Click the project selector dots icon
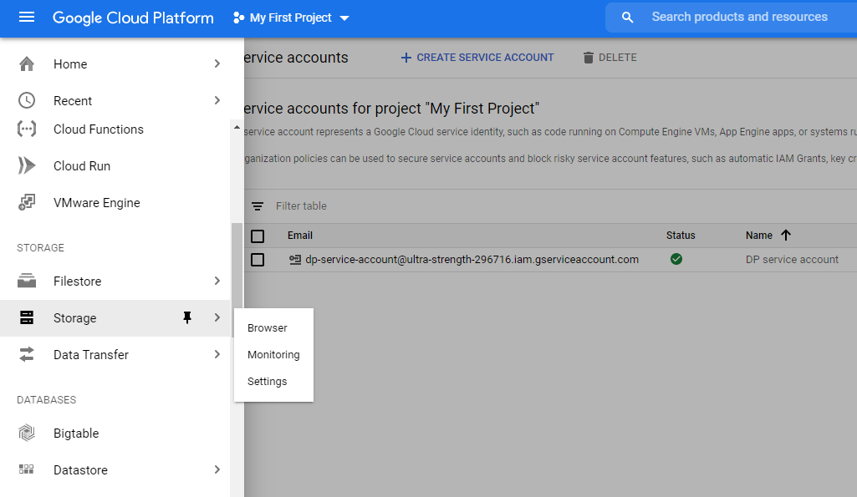This screenshot has width=857, height=497. (238, 18)
